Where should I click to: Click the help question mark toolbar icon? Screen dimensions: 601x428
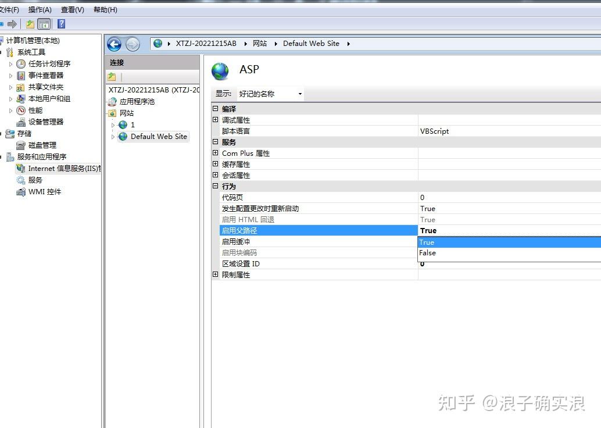pos(61,23)
